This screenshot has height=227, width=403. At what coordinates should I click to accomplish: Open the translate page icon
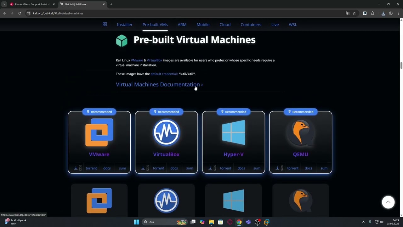(x=347, y=13)
